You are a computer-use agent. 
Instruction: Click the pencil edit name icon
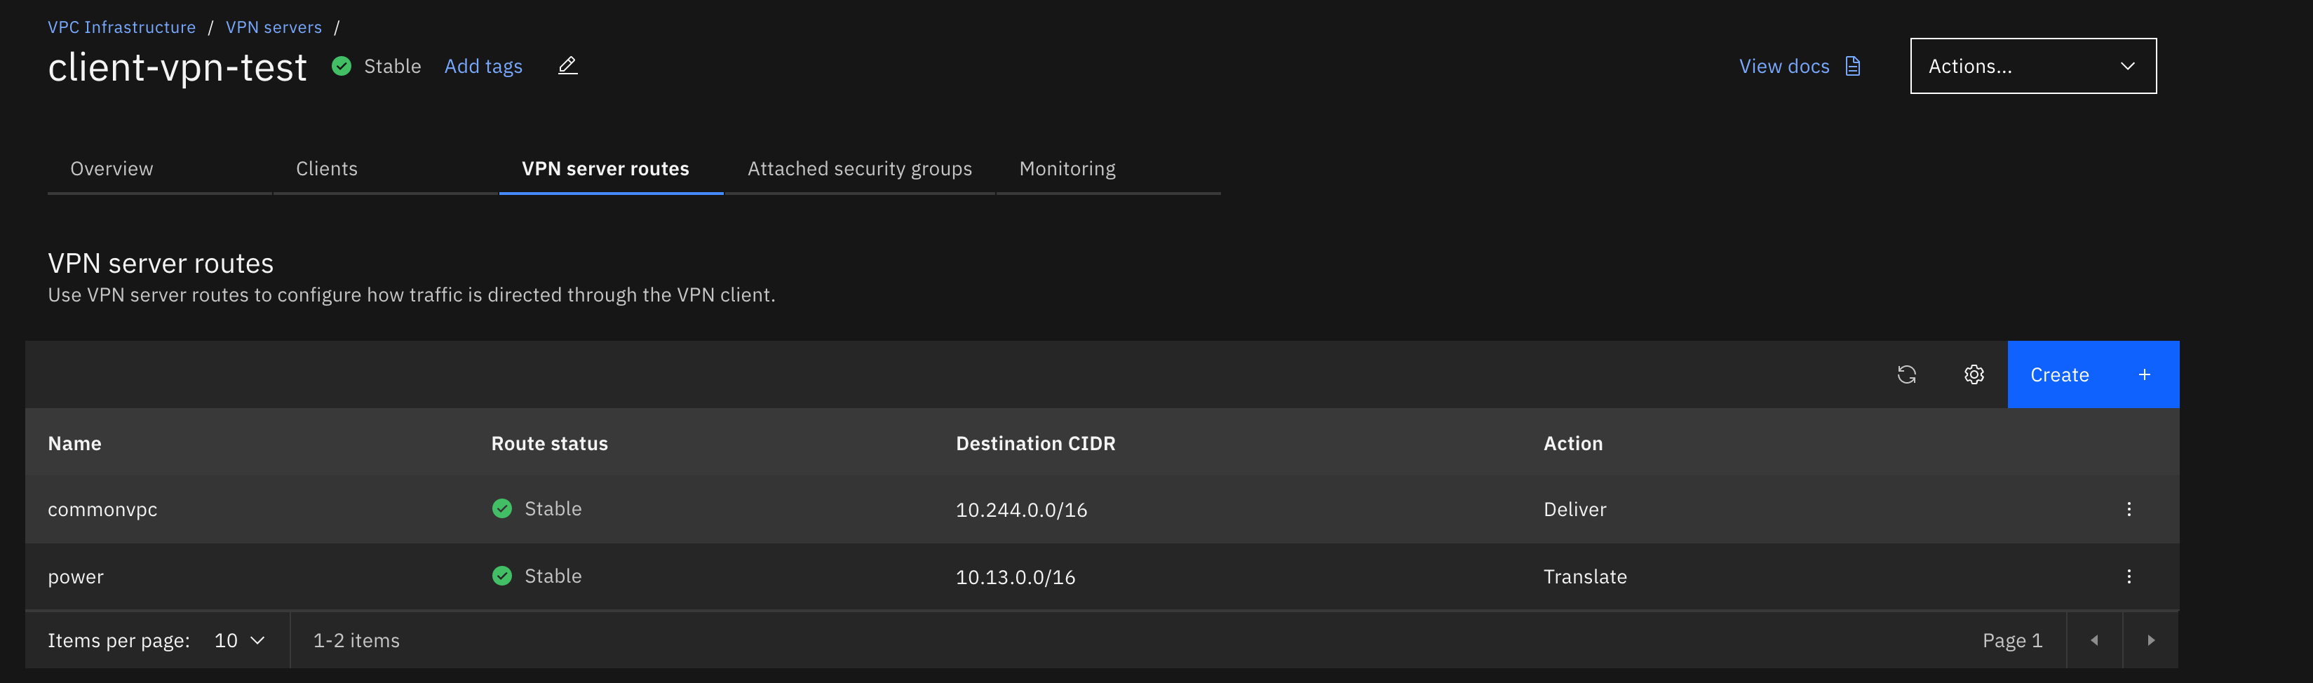click(x=567, y=67)
